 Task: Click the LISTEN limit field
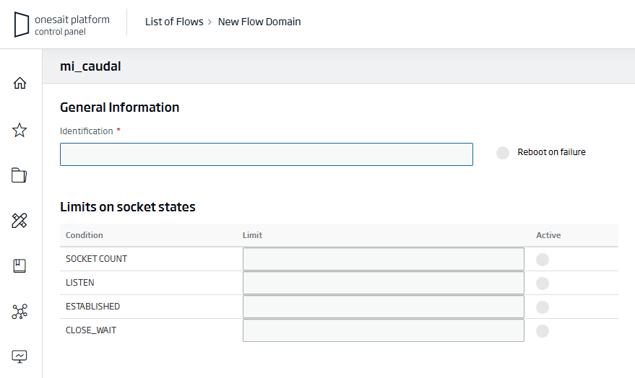[x=383, y=283]
